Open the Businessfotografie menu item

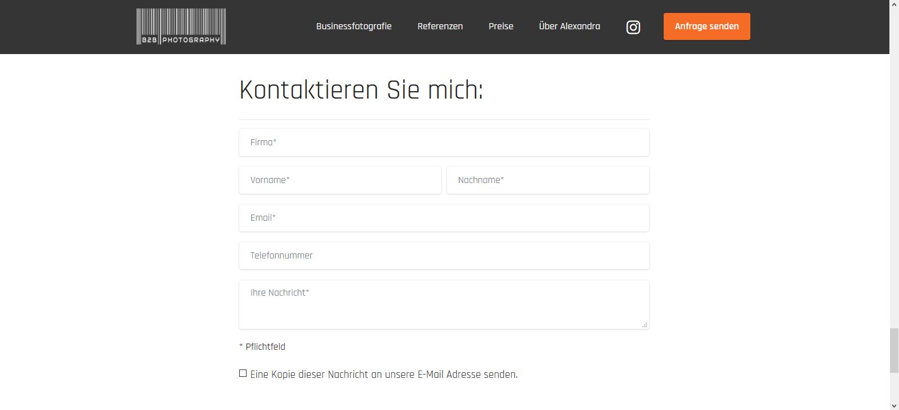pyautogui.click(x=354, y=26)
